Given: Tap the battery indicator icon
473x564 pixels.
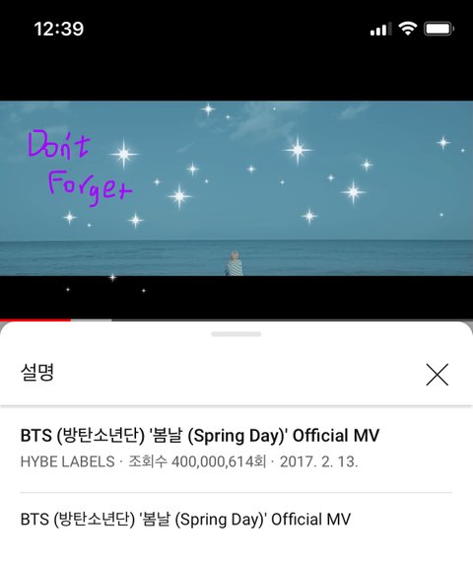Looking at the screenshot, I should click(x=439, y=29).
